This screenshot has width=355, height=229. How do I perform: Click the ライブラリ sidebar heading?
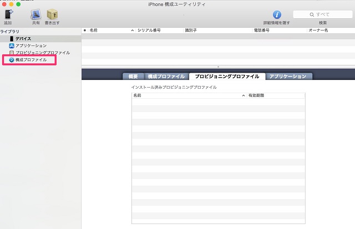(9, 32)
